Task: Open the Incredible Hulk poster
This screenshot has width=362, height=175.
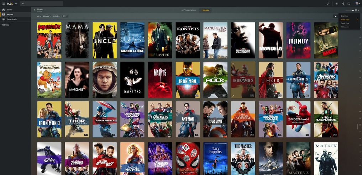Action: (215, 80)
